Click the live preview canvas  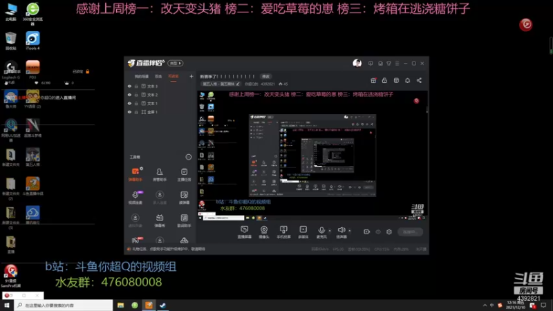pyautogui.click(x=312, y=155)
